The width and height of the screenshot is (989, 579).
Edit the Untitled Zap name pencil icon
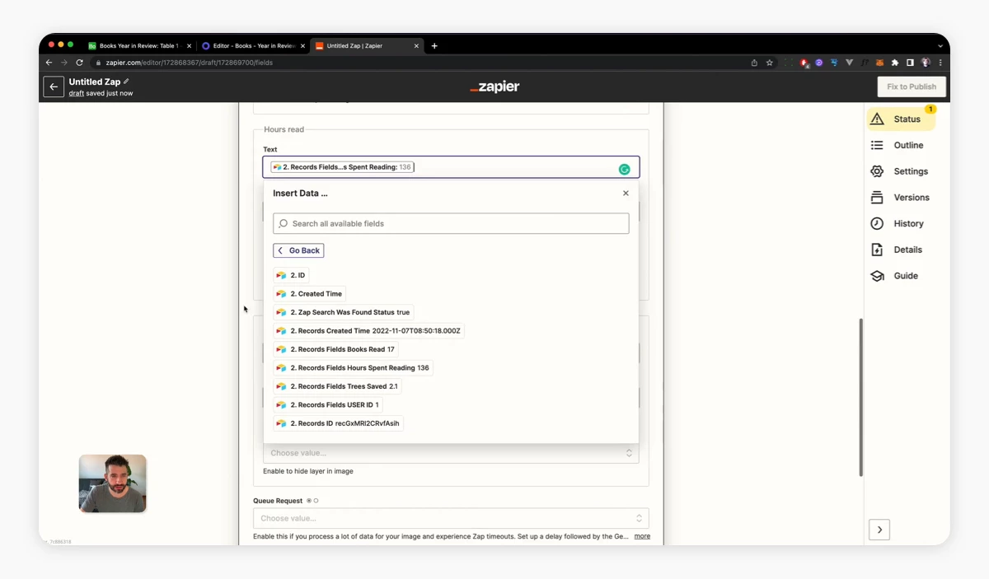pyautogui.click(x=126, y=82)
